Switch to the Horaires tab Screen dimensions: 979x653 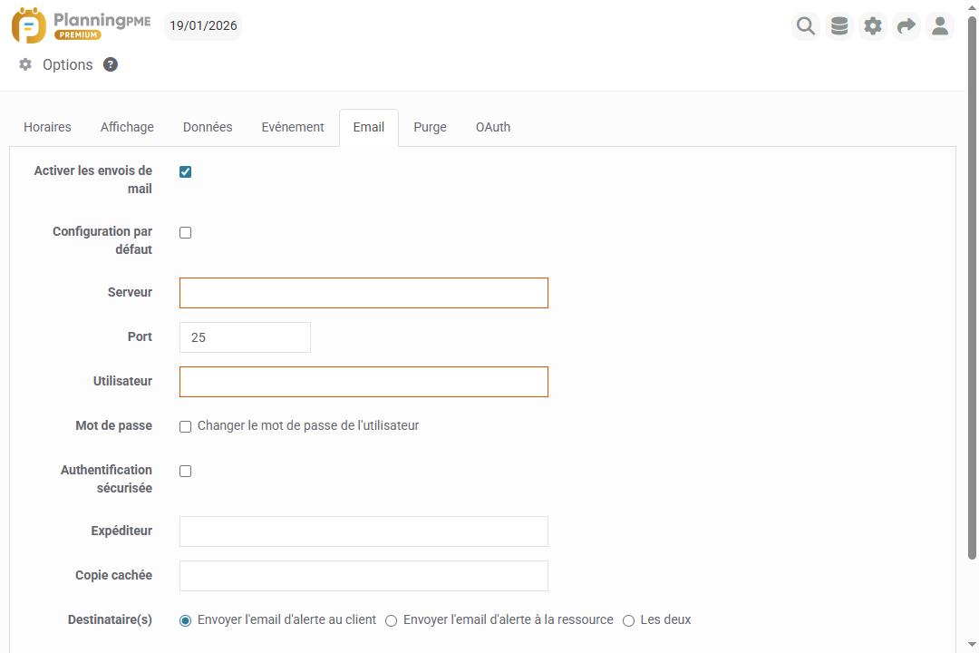tap(47, 128)
